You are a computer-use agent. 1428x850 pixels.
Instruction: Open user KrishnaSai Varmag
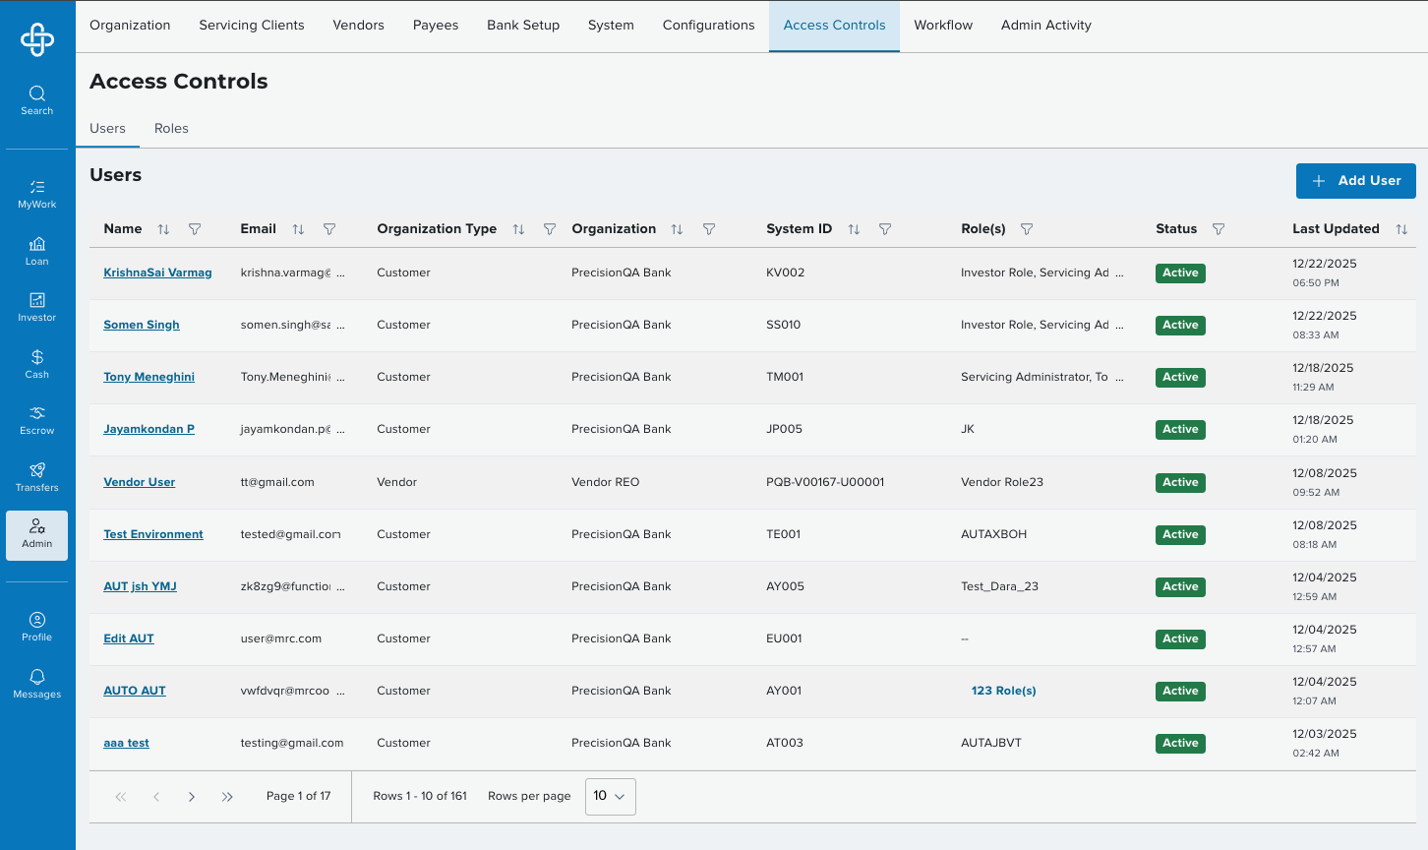click(157, 273)
